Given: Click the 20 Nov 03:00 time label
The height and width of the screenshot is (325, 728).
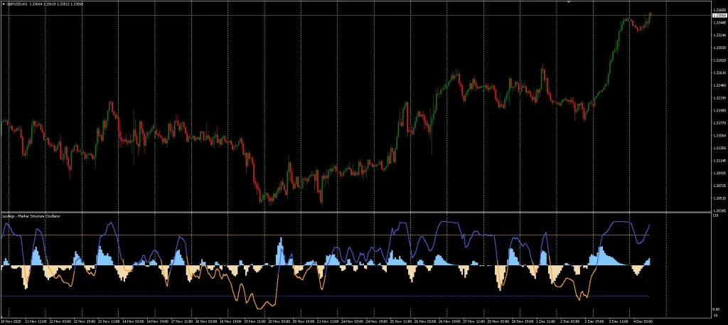Looking at the screenshot, I should point(279,321).
